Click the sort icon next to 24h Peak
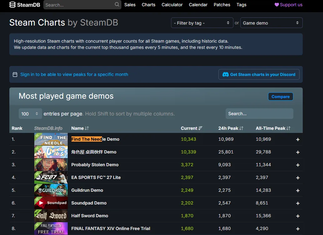Image resolution: width=323 pixels, height=235 pixels. (x=241, y=128)
